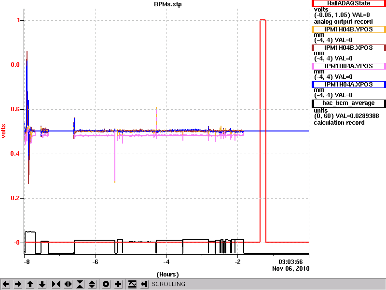Click the red volts y-axis label
Image resolution: width=386 pixels, height=290 pixels.
[3, 131]
